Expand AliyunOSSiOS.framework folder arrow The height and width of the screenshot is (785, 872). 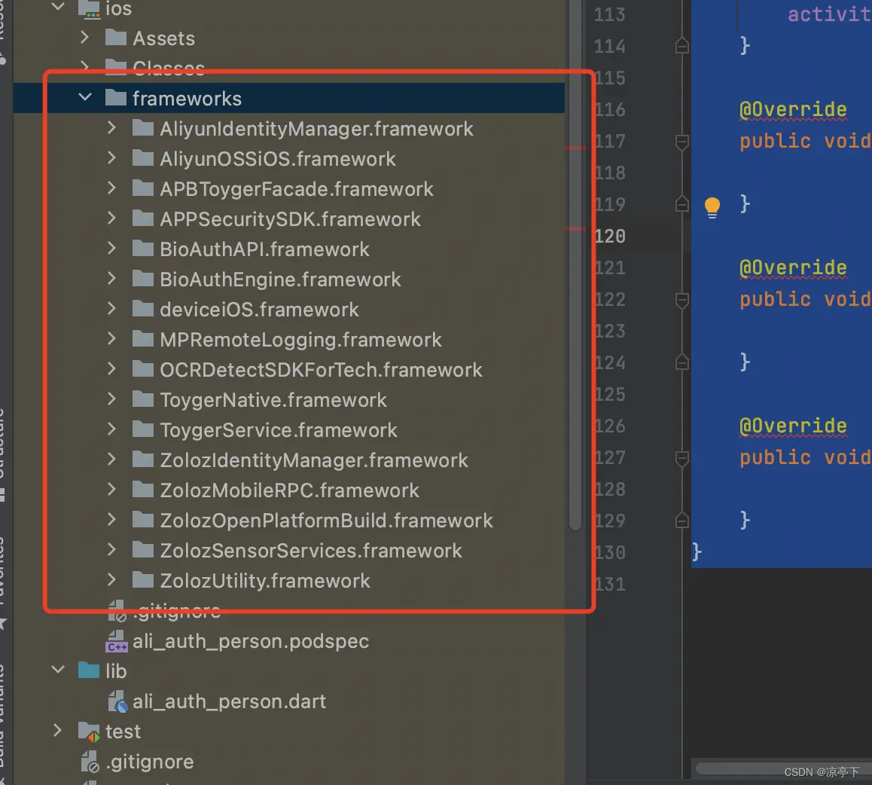tap(111, 158)
